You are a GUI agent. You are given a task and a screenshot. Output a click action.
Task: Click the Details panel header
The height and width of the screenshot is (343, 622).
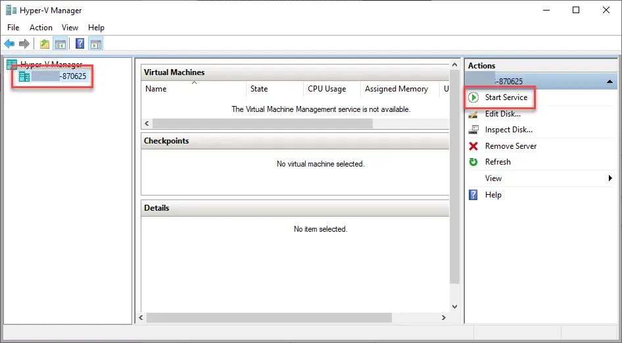tap(295, 208)
